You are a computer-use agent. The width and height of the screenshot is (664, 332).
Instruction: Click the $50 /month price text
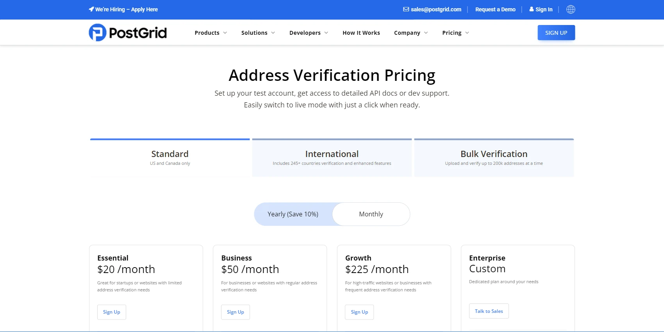pyautogui.click(x=250, y=270)
